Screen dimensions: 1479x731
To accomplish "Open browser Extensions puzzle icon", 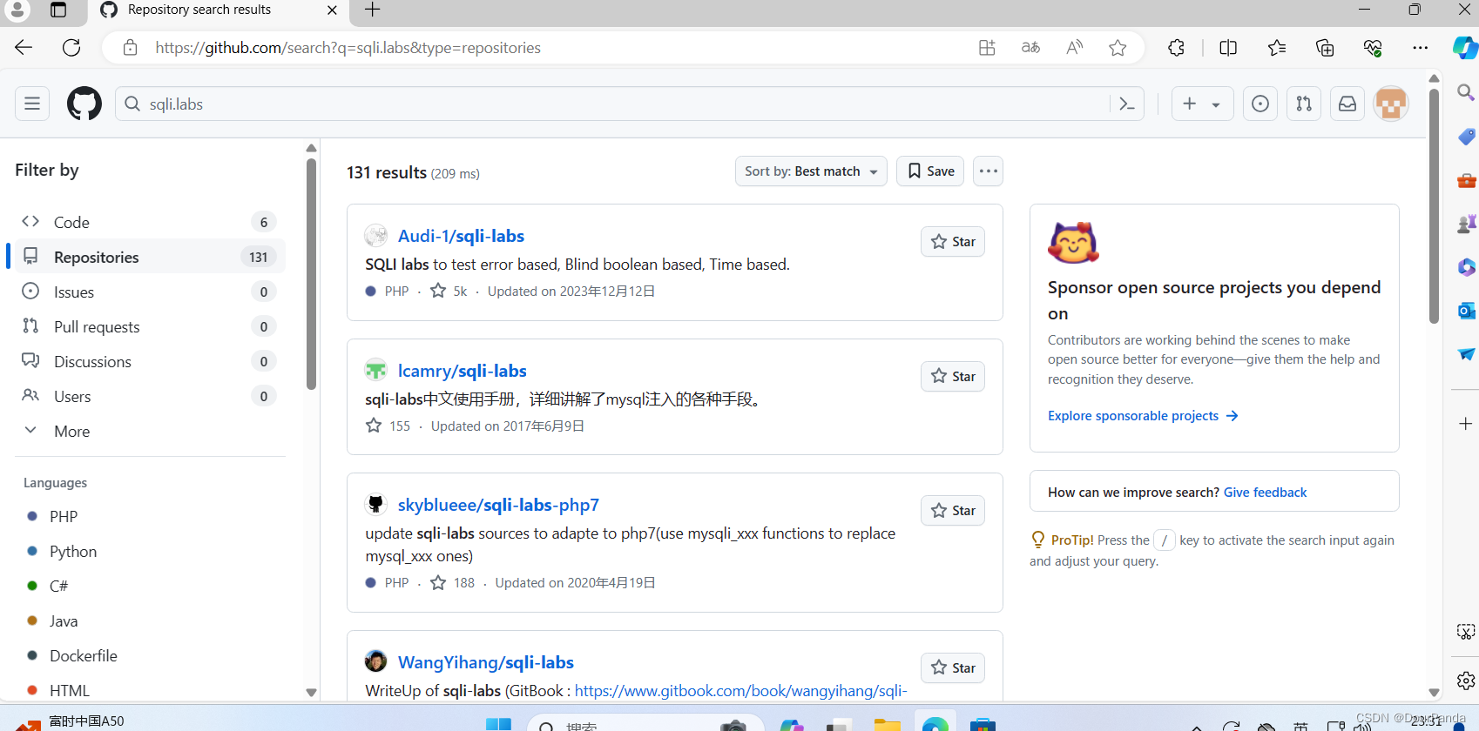I will pos(1176,48).
